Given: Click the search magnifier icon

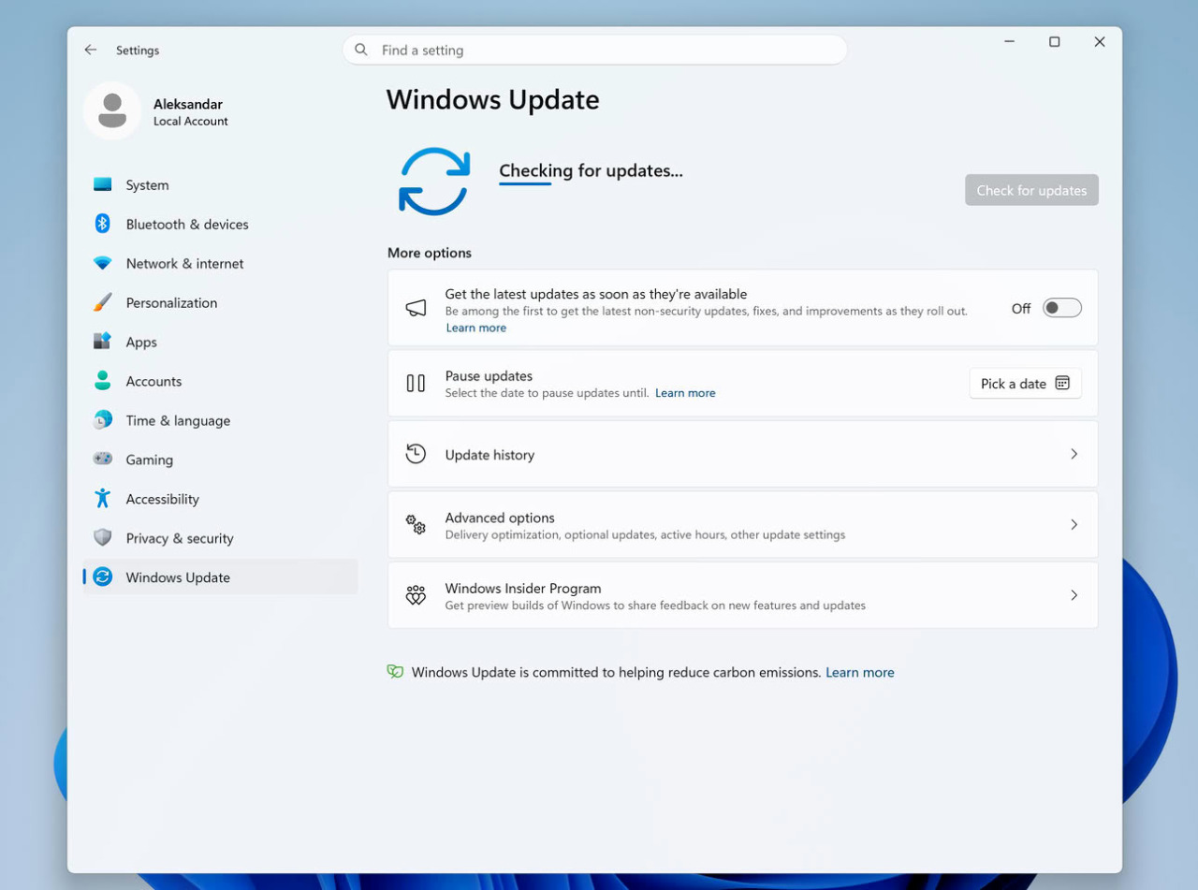Looking at the screenshot, I should (361, 50).
